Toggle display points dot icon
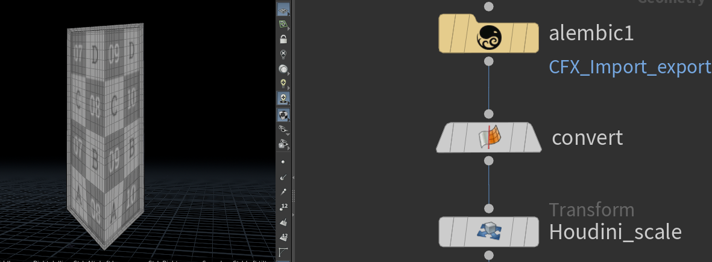Viewport: 712px width, 262px height. (283, 162)
